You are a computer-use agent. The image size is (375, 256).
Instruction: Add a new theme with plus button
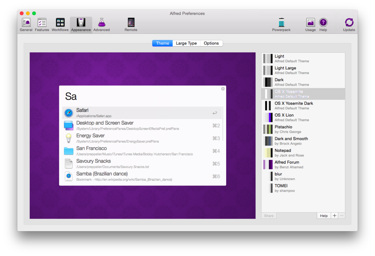[x=334, y=216]
